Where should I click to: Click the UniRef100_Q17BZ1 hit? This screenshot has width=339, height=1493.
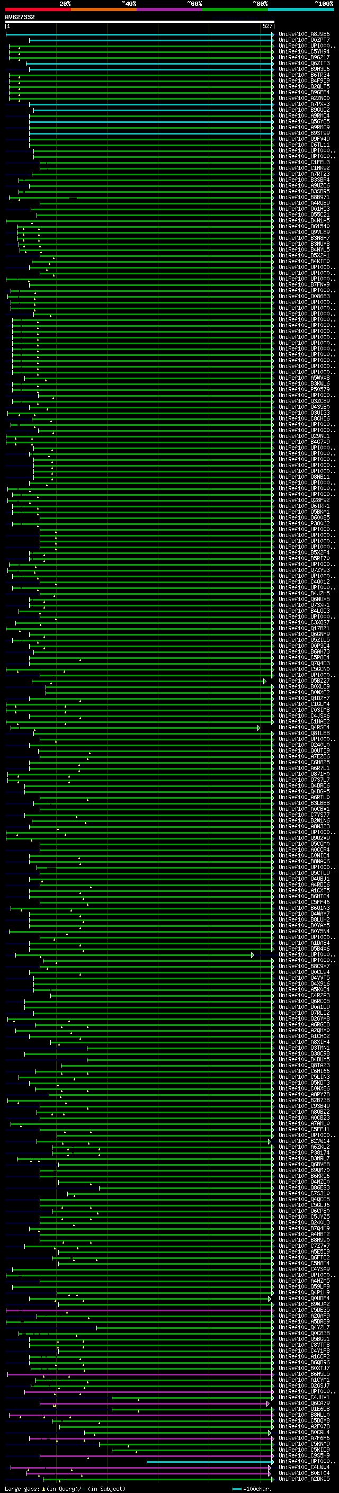[x=304, y=628]
